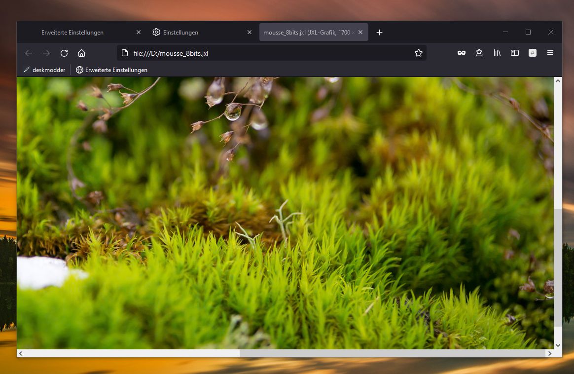574x374 pixels.
Task: Close the Einstellungen tab
Action: tap(250, 32)
